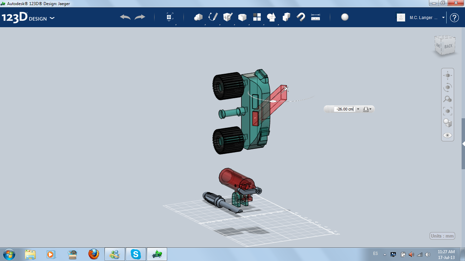This screenshot has width=465, height=261.
Task: Click the red muted speaker tray icon
Action: click(411, 254)
